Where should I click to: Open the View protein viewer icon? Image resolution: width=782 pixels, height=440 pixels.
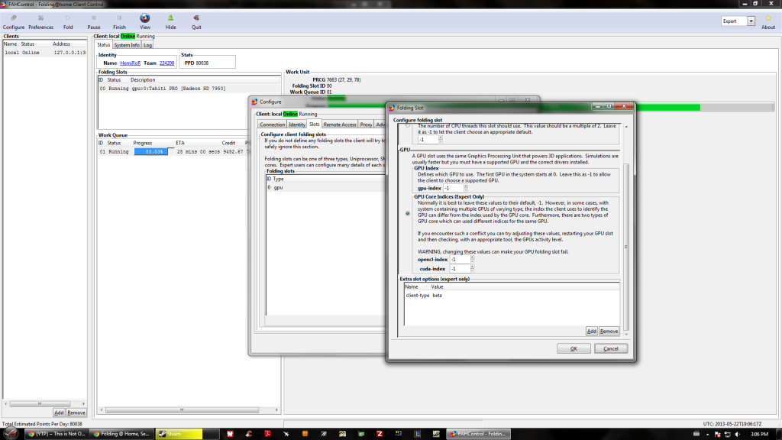(x=144, y=18)
